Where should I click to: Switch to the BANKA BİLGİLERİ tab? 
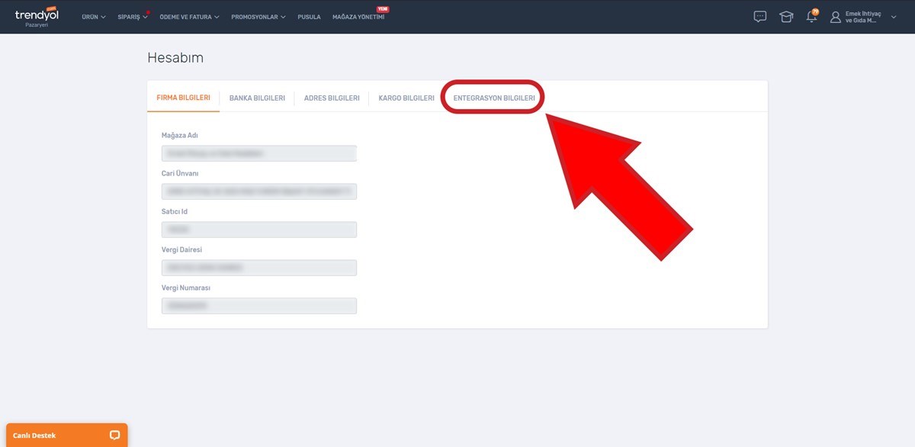(257, 98)
